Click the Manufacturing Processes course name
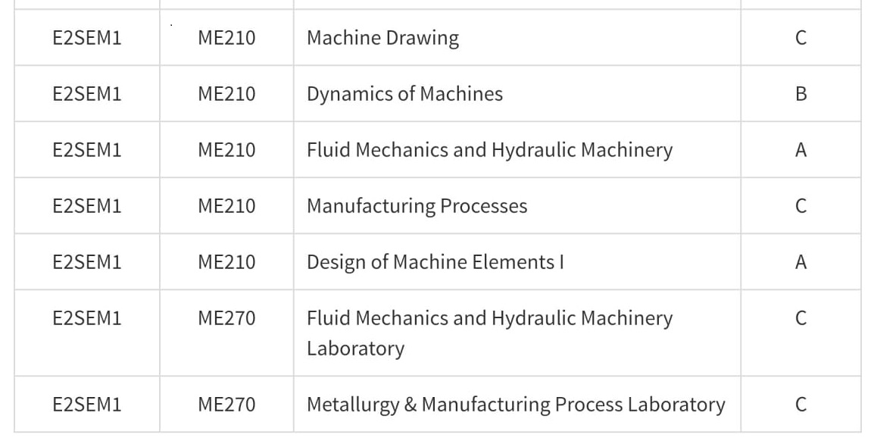The image size is (871, 444). 417,206
